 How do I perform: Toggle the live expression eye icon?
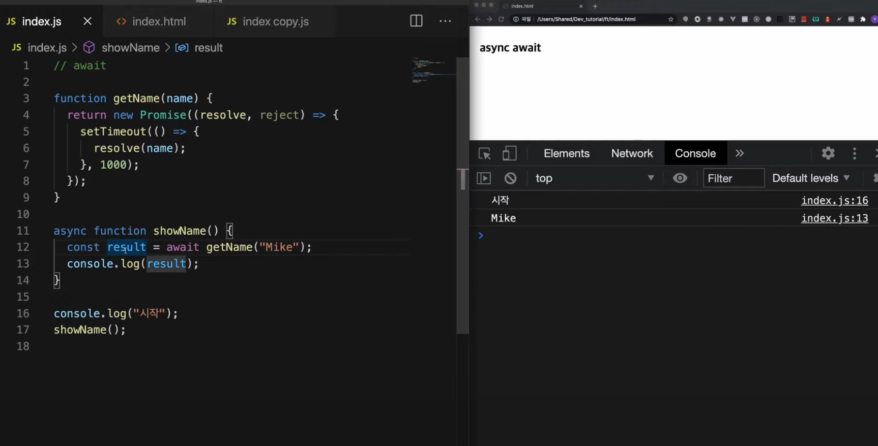680,178
